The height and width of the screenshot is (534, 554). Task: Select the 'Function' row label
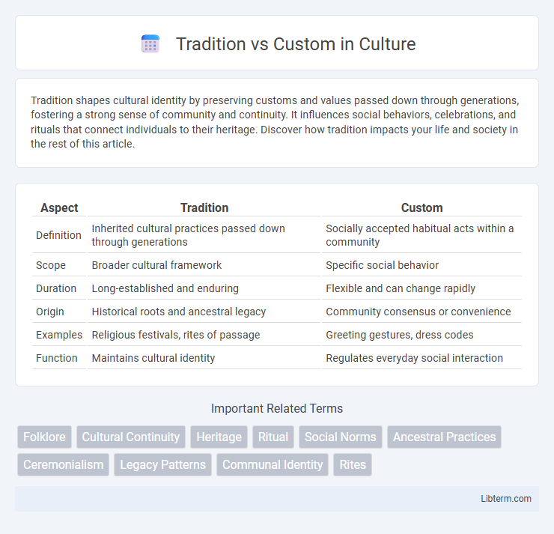(x=57, y=358)
